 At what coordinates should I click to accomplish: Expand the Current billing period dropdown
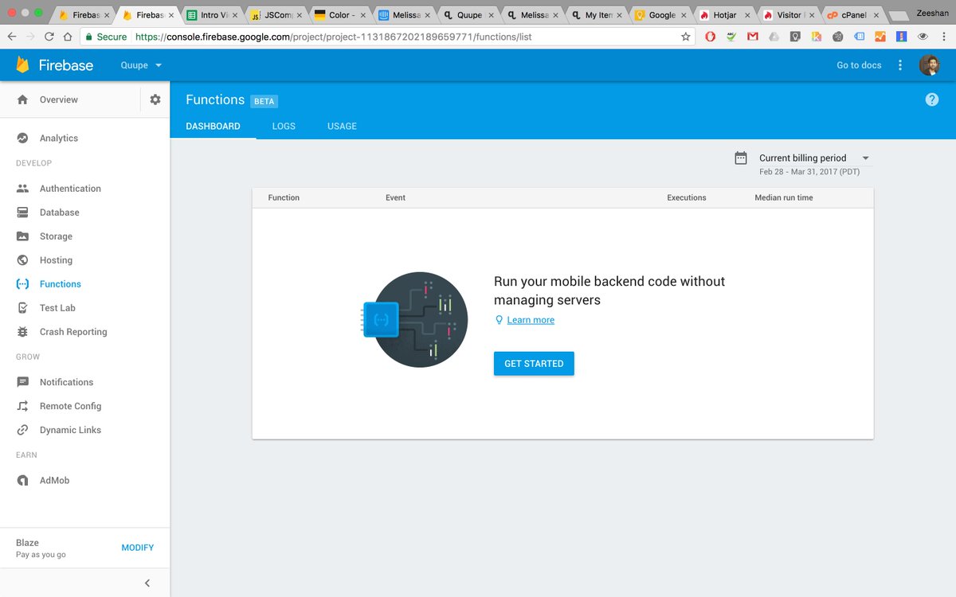(x=814, y=158)
